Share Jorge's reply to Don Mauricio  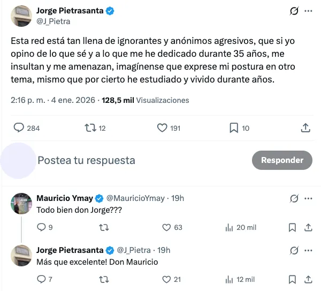pos(308,279)
